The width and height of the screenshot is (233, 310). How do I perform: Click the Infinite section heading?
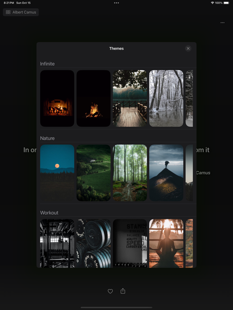[47, 64]
